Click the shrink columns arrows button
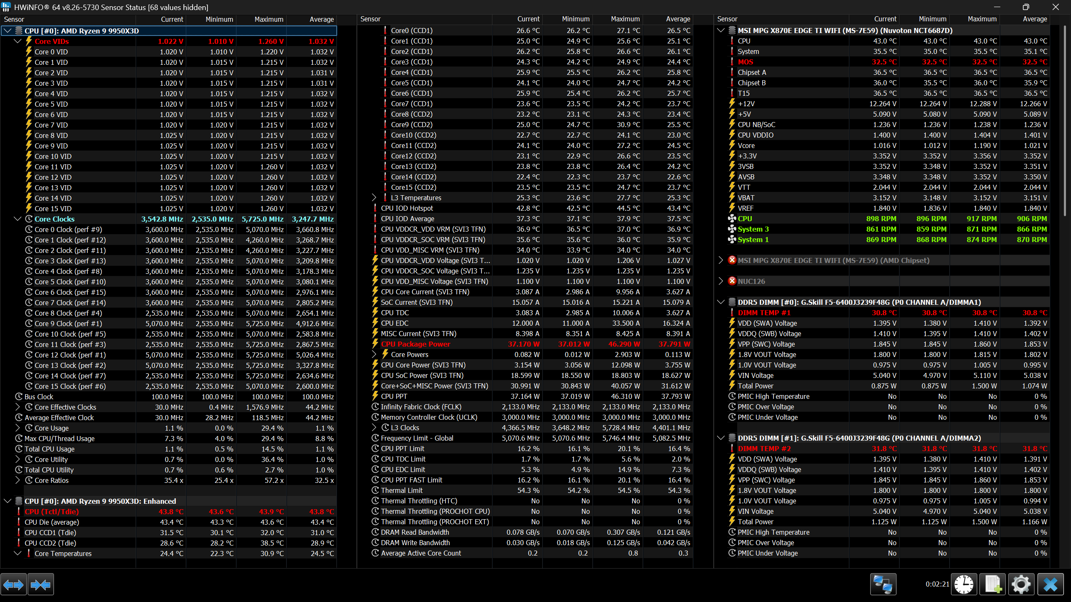The width and height of the screenshot is (1071, 602). [41, 584]
